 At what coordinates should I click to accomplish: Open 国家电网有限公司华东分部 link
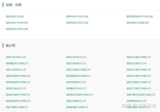[140, 17]
